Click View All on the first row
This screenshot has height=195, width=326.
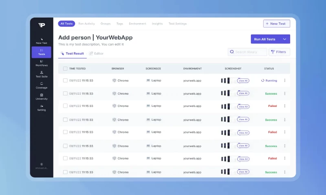(243, 80)
